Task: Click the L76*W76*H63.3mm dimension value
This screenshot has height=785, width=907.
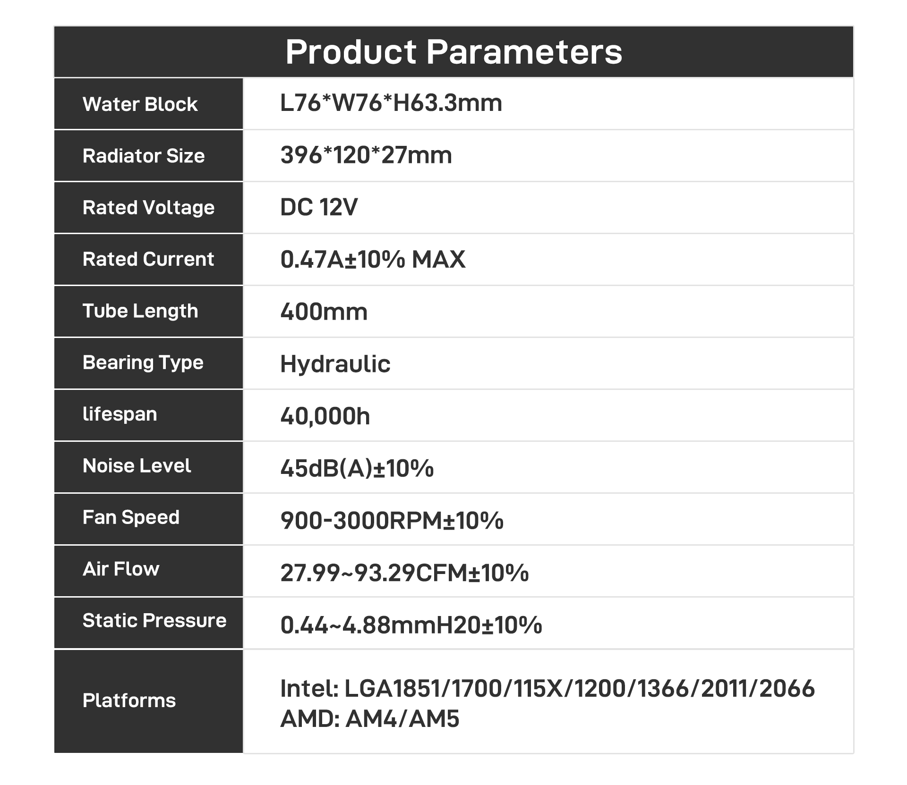Action: [391, 103]
